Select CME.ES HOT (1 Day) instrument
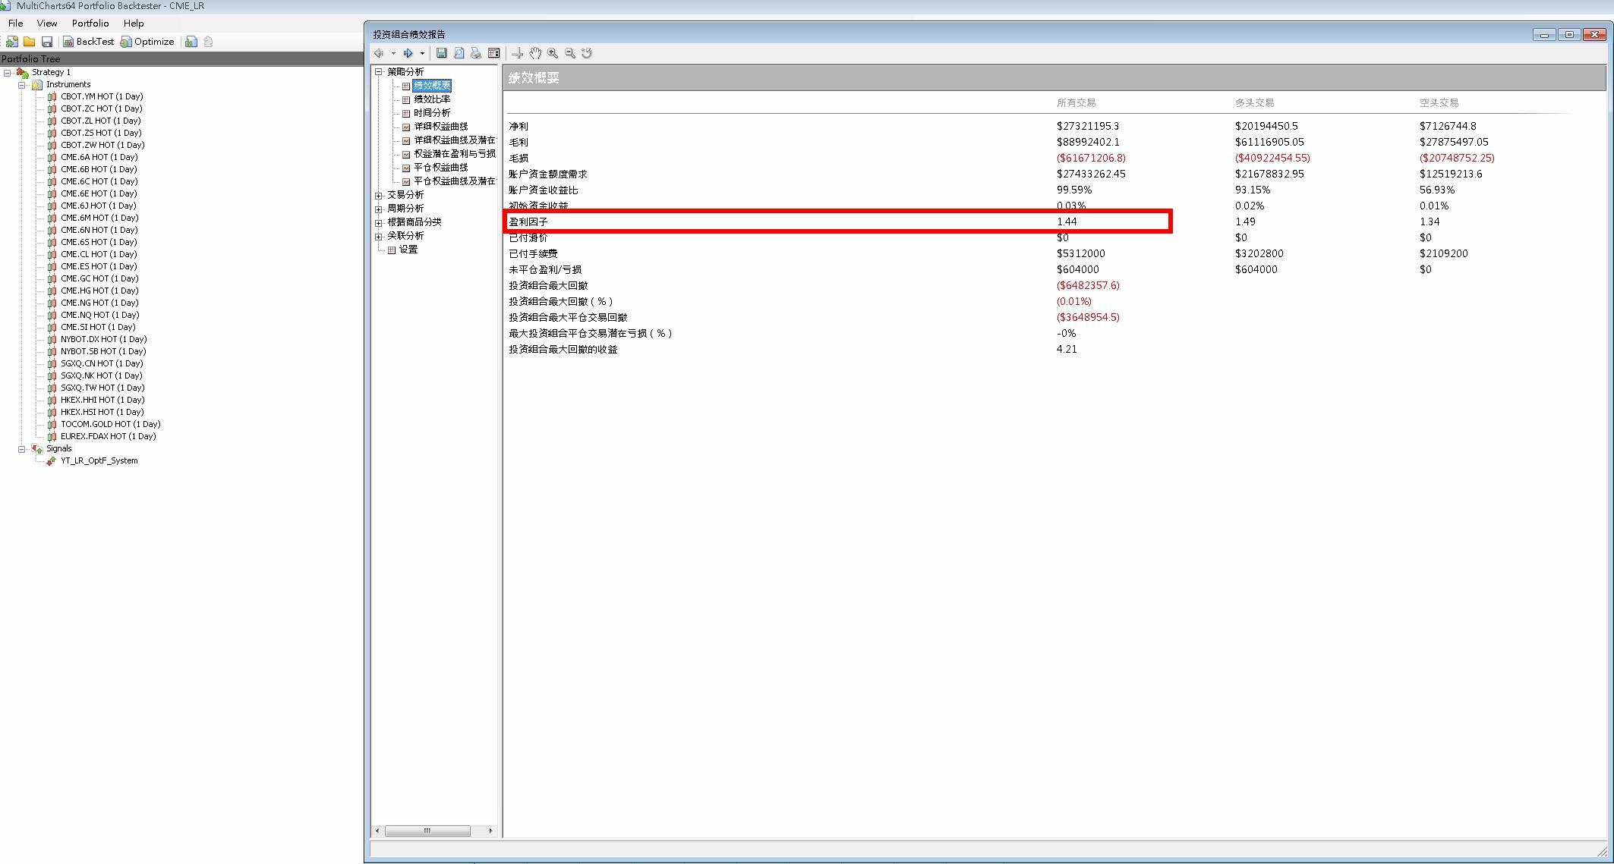The height and width of the screenshot is (864, 1614). pos(99,266)
